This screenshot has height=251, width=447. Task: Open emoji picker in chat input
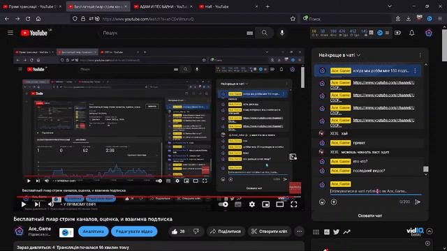click(x=322, y=202)
